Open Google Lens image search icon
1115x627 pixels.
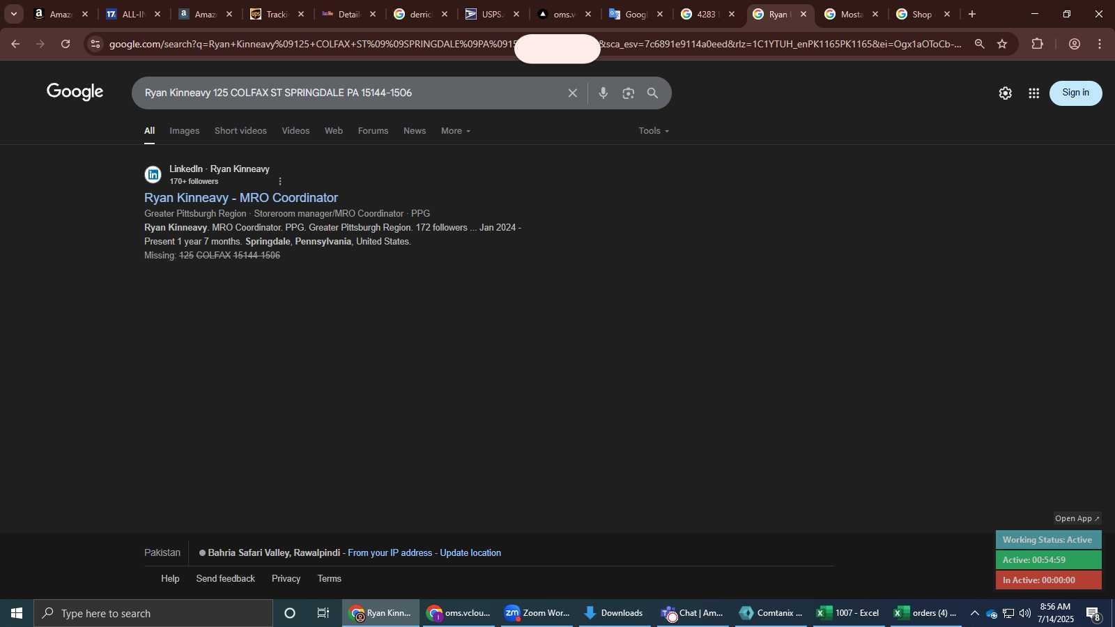tap(628, 93)
